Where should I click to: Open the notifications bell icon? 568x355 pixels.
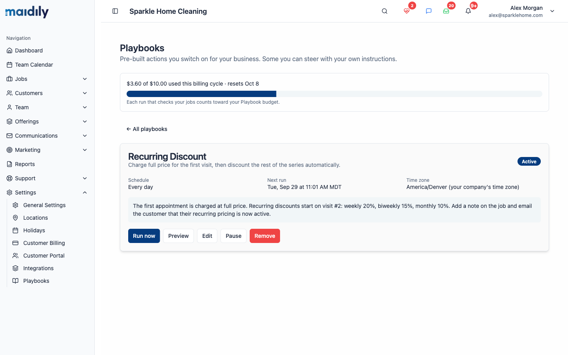pos(468,11)
